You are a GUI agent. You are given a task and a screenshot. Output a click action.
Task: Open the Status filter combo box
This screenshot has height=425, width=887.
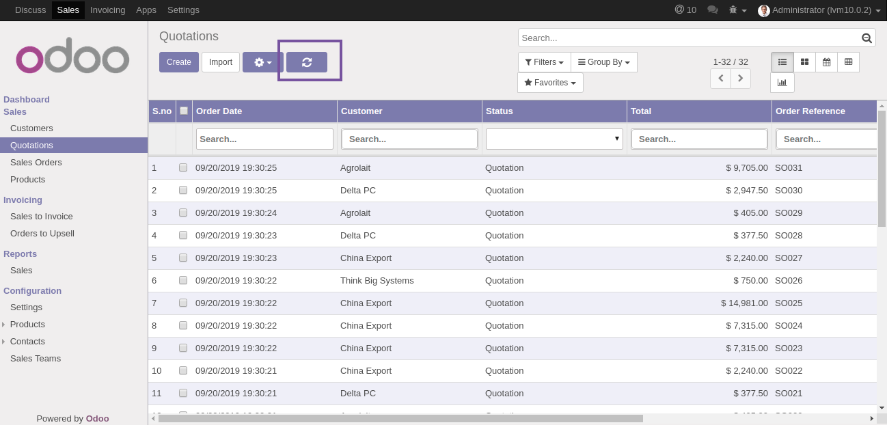tap(554, 139)
